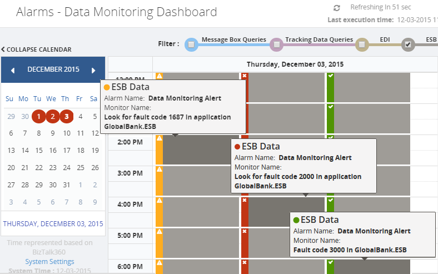Viewport: 438px width, 274px height.
Task: Select January 1 in the calendar
Action: click(81, 185)
